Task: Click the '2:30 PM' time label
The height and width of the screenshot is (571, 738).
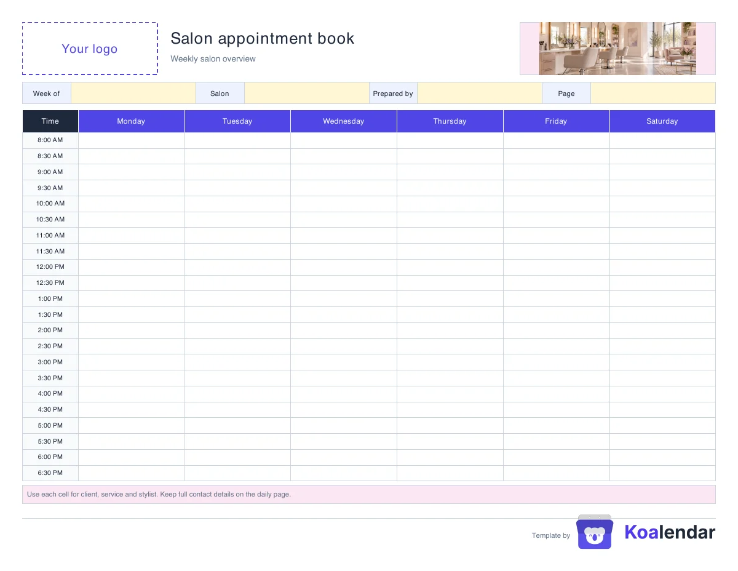Action: tap(50, 346)
